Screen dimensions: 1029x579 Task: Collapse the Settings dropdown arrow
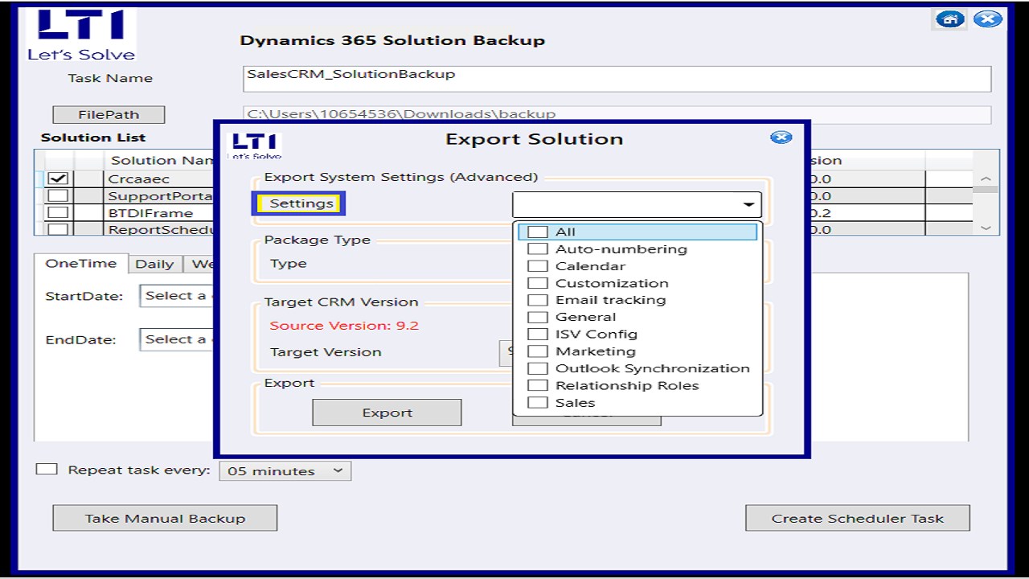pyautogui.click(x=748, y=205)
